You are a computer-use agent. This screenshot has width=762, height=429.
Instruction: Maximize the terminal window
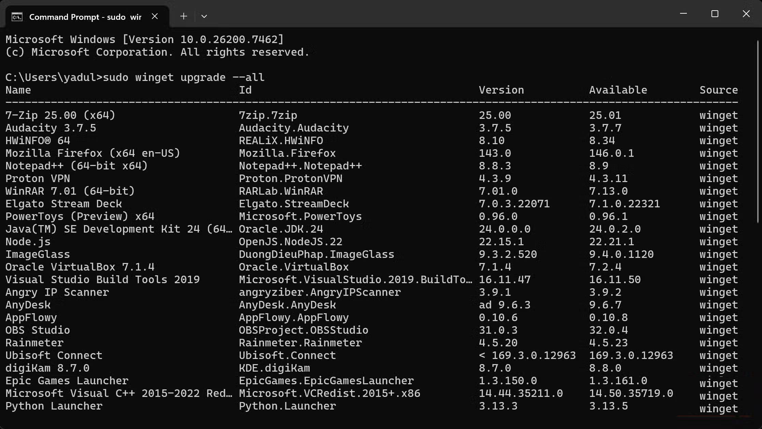pos(715,14)
